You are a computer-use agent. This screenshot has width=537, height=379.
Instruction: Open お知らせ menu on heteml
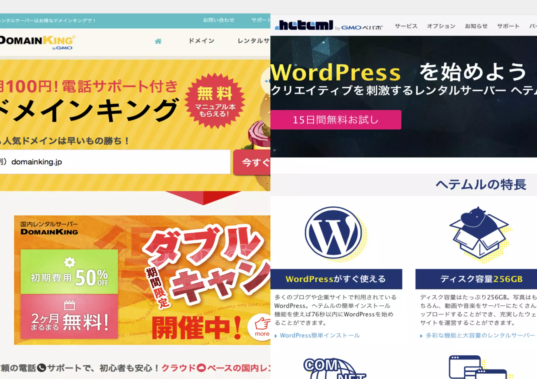(476, 26)
